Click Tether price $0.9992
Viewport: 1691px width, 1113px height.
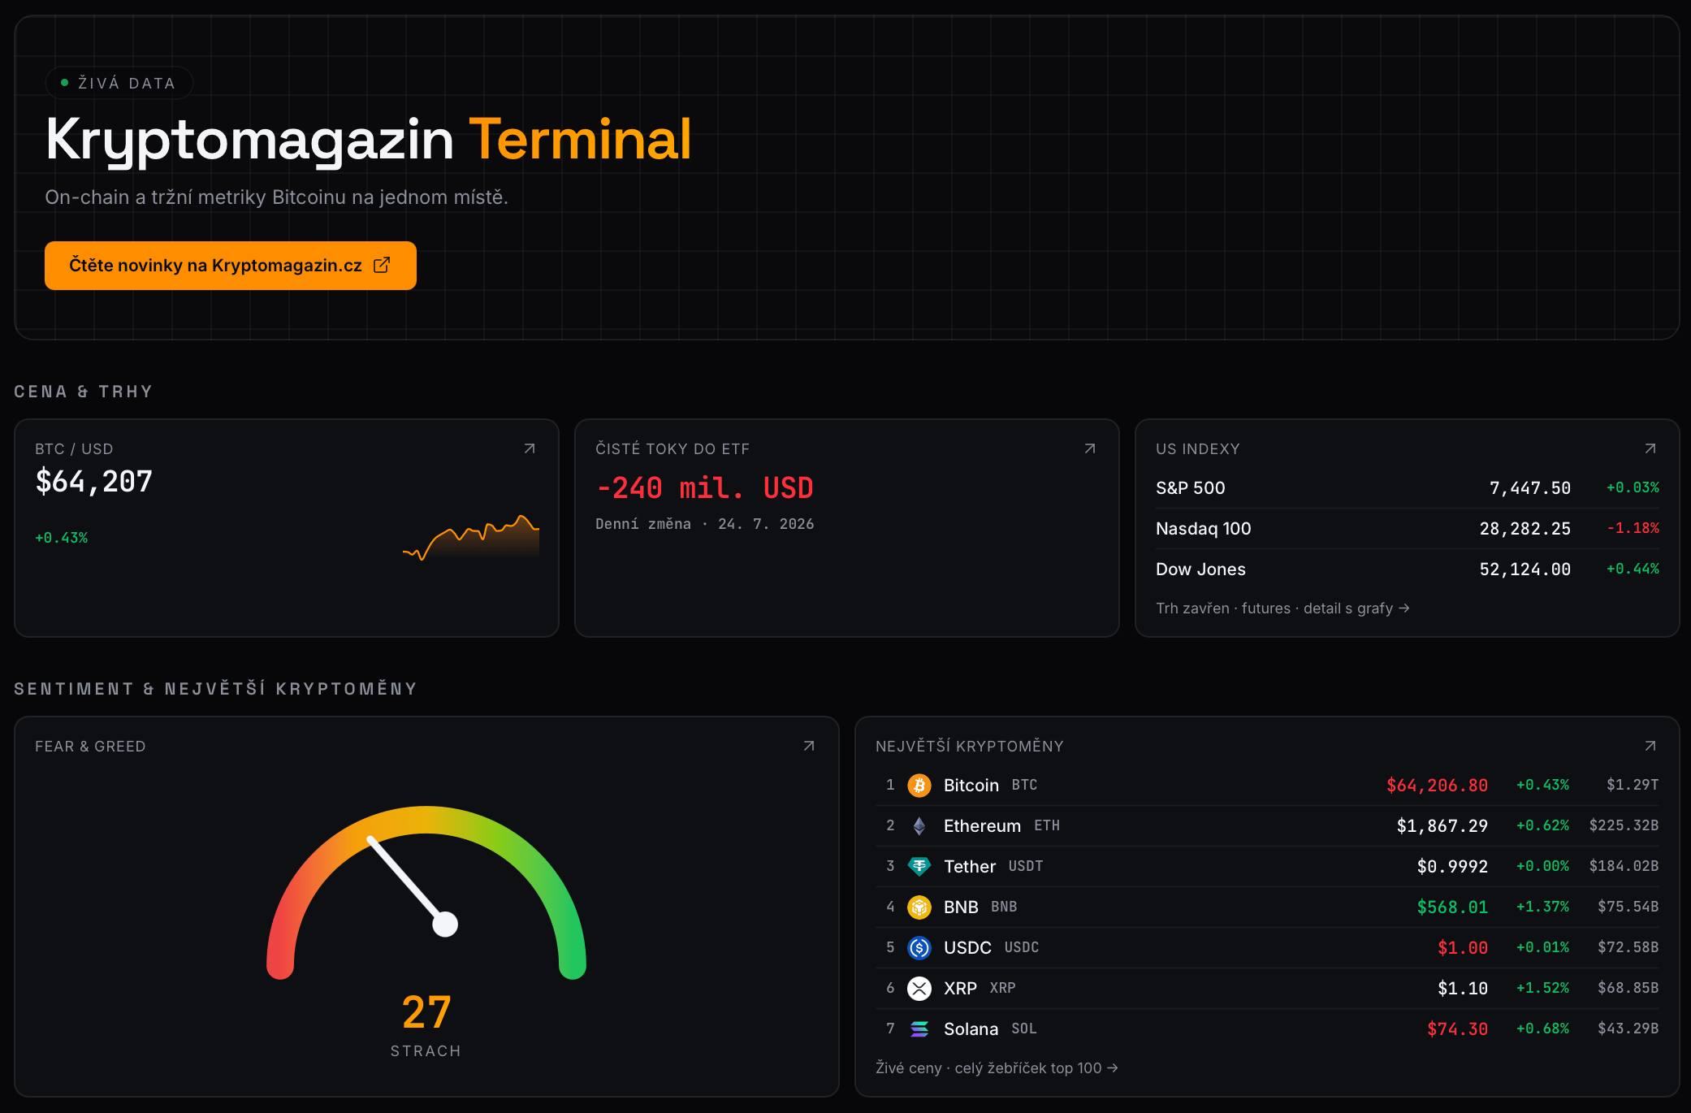click(x=1453, y=867)
